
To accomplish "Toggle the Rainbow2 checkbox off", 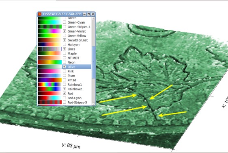I will click(65, 89).
